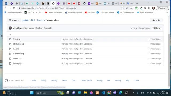
Task: Open Pricing footer link
Action: [x=99, y=81]
